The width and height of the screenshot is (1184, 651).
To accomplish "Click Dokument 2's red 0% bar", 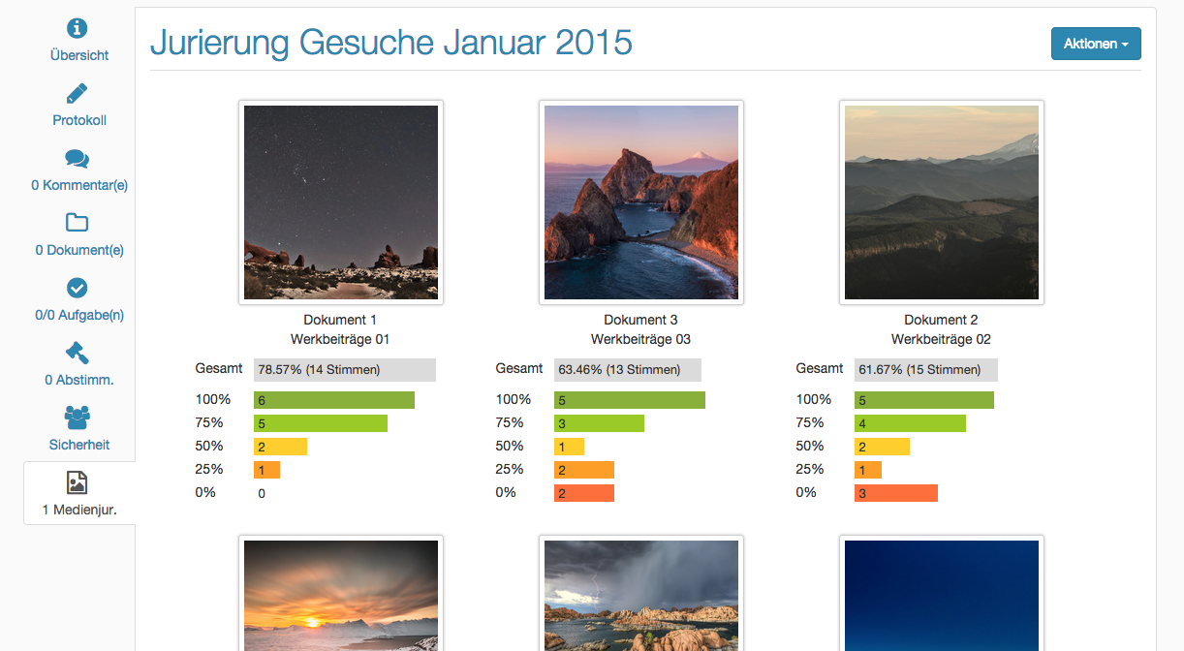I will pyautogui.click(x=896, y=493).
